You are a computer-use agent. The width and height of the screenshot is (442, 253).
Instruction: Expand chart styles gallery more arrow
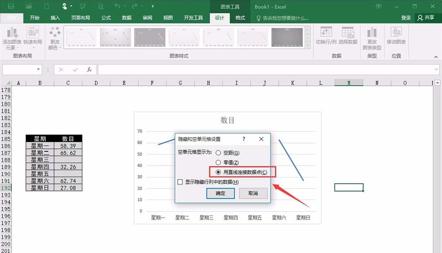tap(308, 45)
